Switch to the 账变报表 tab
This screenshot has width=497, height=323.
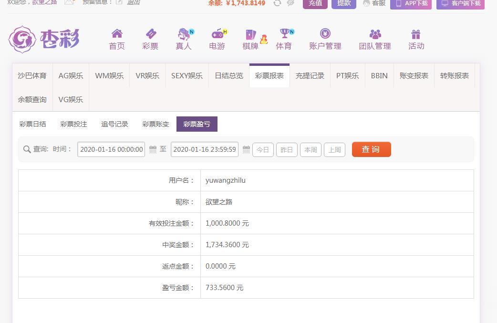point(414,76)
